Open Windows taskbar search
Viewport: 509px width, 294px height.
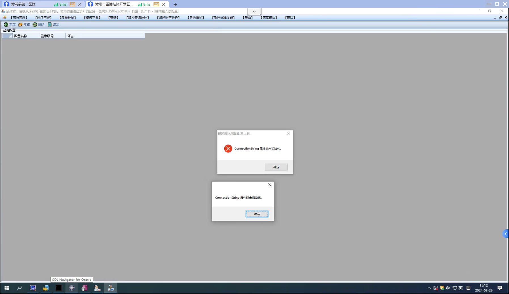[x=19, y=288]
